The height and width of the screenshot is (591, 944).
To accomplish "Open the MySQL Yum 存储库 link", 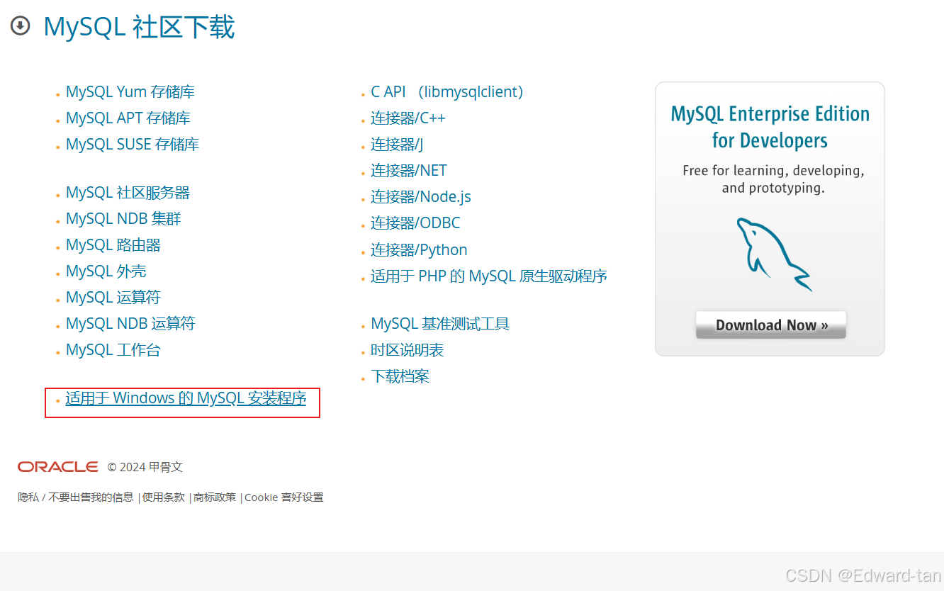I will pos(130,92).
